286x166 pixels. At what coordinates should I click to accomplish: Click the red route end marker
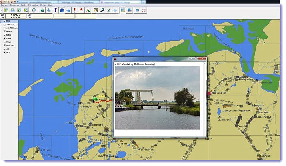tap(209, 93)
